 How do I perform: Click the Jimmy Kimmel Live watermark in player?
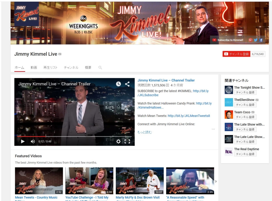click(x=126, y=130)
